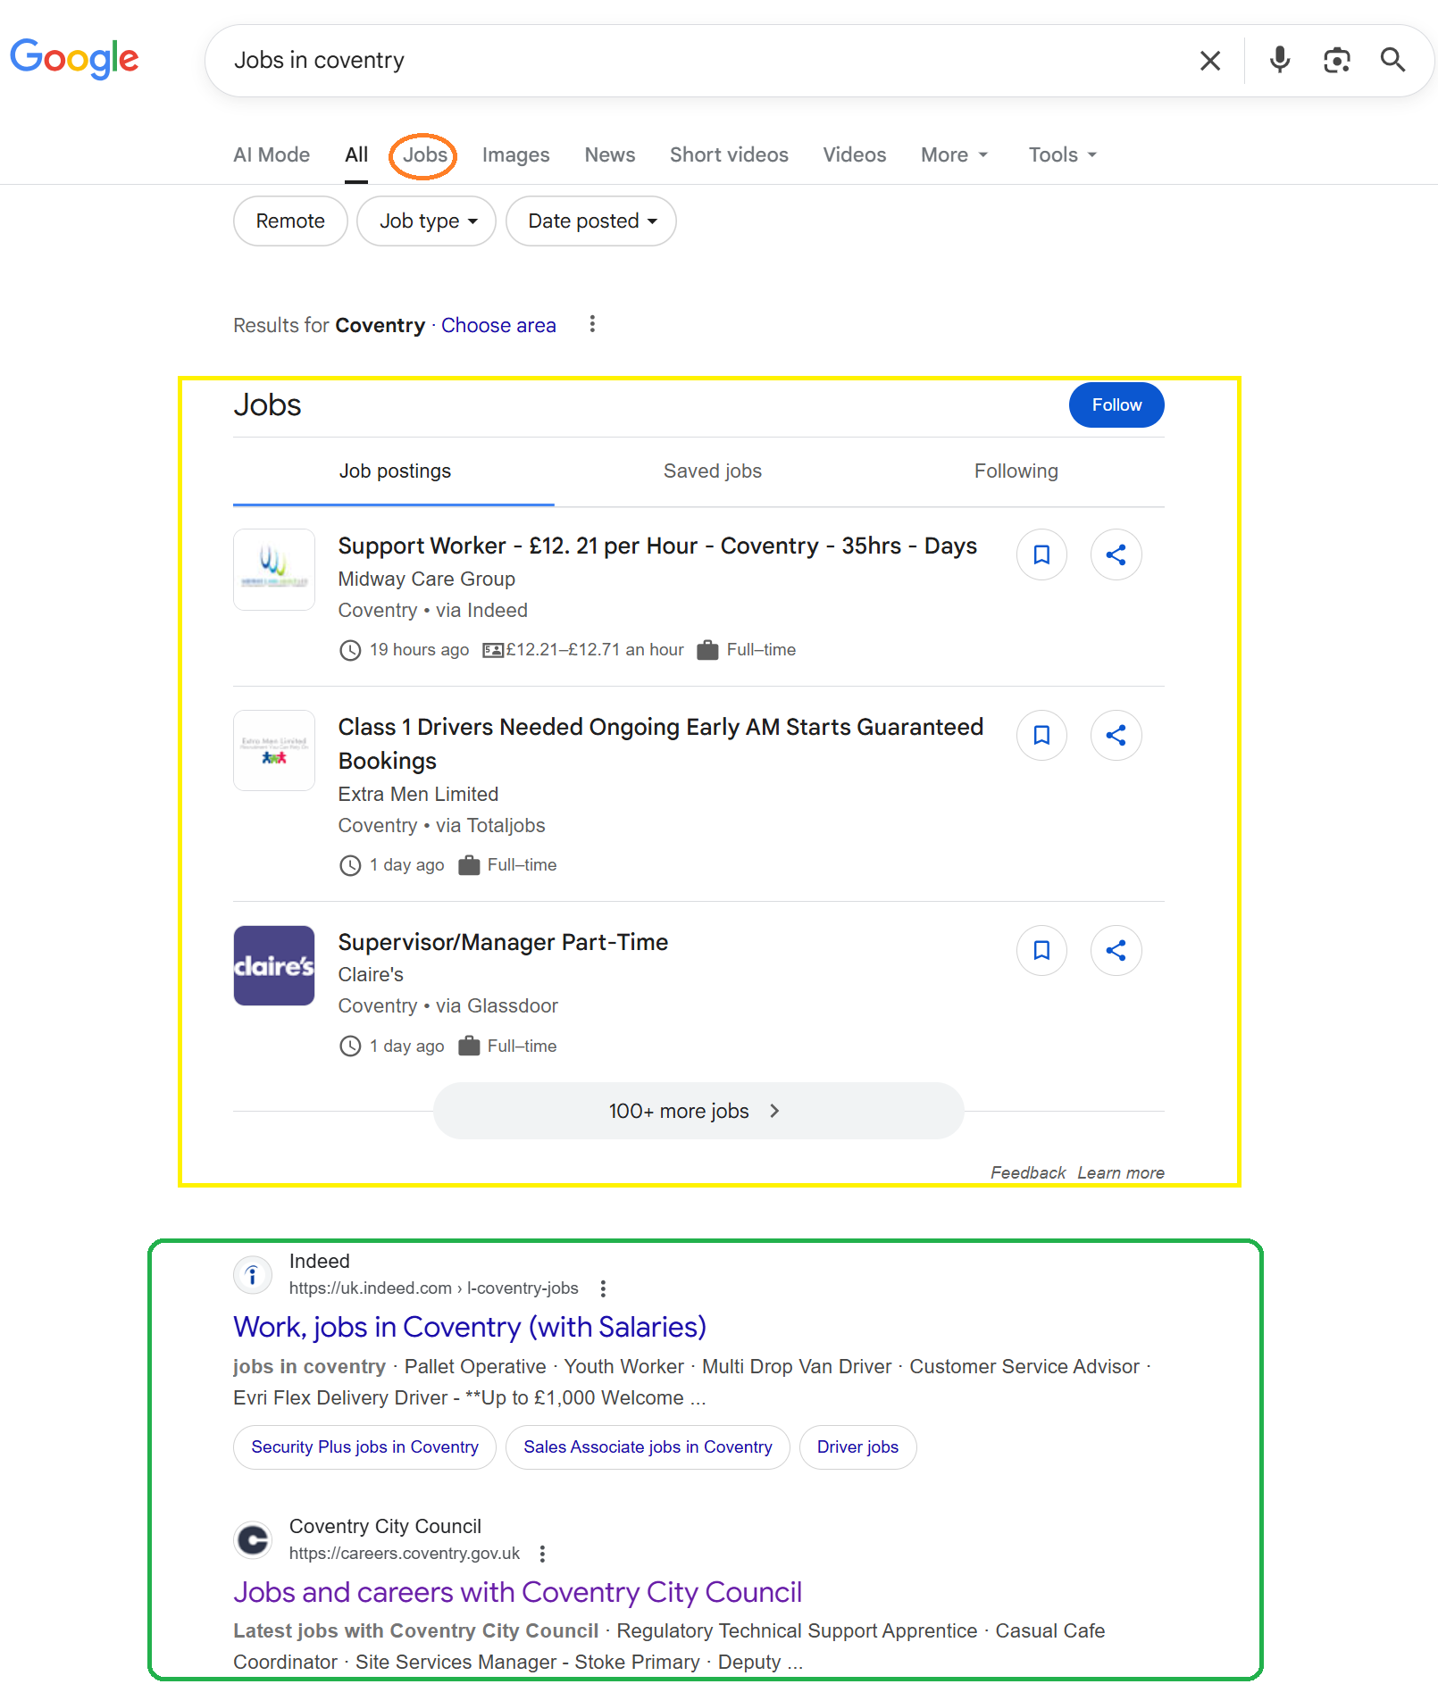The width and height of the screenshot is (1438, 1684).
Task: Click the Follow button
Action: coord(1116,405)
